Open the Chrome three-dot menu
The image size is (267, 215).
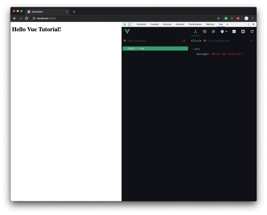click(252, 19)
